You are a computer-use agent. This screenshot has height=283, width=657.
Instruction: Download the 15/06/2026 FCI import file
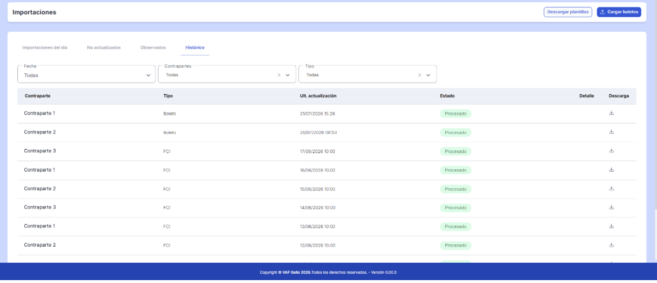(x=611, y=188)
